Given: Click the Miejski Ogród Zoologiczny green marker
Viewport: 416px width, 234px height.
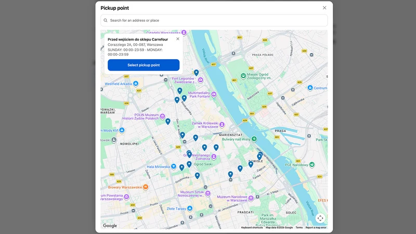Looking at the screenshot, I should [x=243, y=76].
